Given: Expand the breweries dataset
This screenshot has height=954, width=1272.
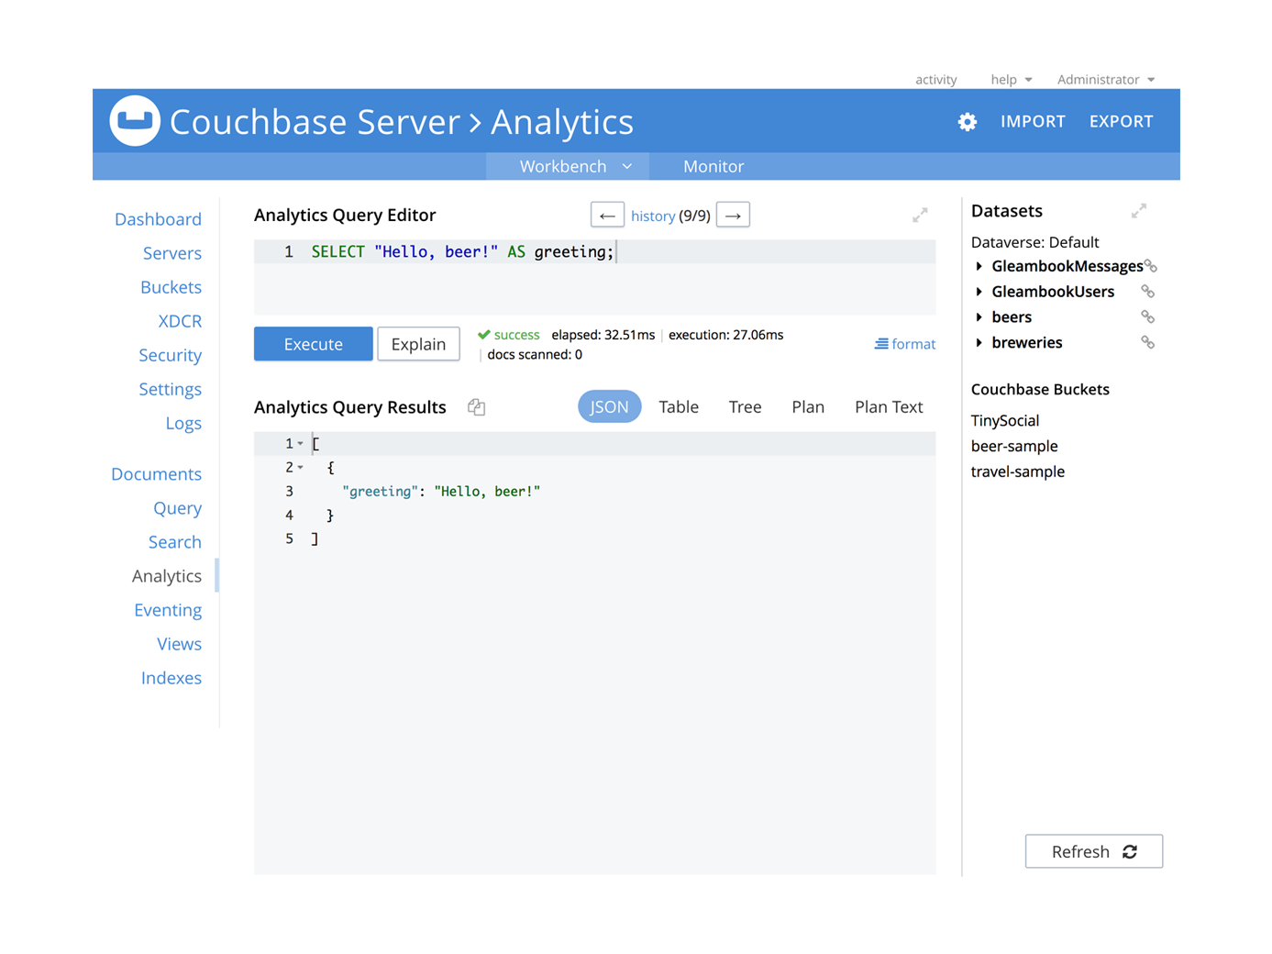Looking at the screenshot, I should tap(979, 342).
